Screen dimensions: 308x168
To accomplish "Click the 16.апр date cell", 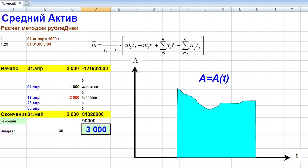I will pyautogui.click(x=45, y=98).
